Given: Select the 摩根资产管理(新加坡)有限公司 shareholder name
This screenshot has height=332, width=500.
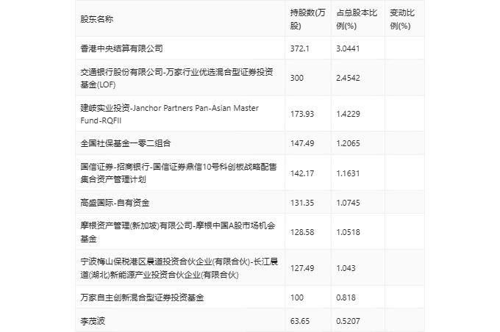Looking at the screenshot, I should pyautogui.click(x=178, y=232).
